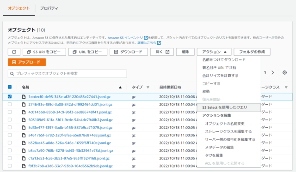Click 削除 button
296x172 pixels.
[x=185, y=52]
